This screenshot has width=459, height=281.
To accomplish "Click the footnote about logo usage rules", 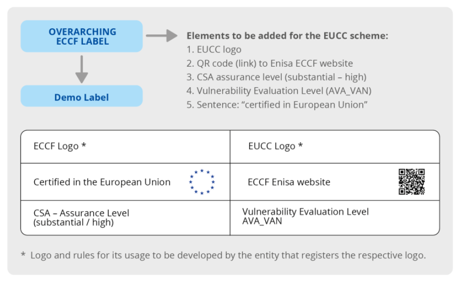I will pyautogui.click(x=223, y=255).
